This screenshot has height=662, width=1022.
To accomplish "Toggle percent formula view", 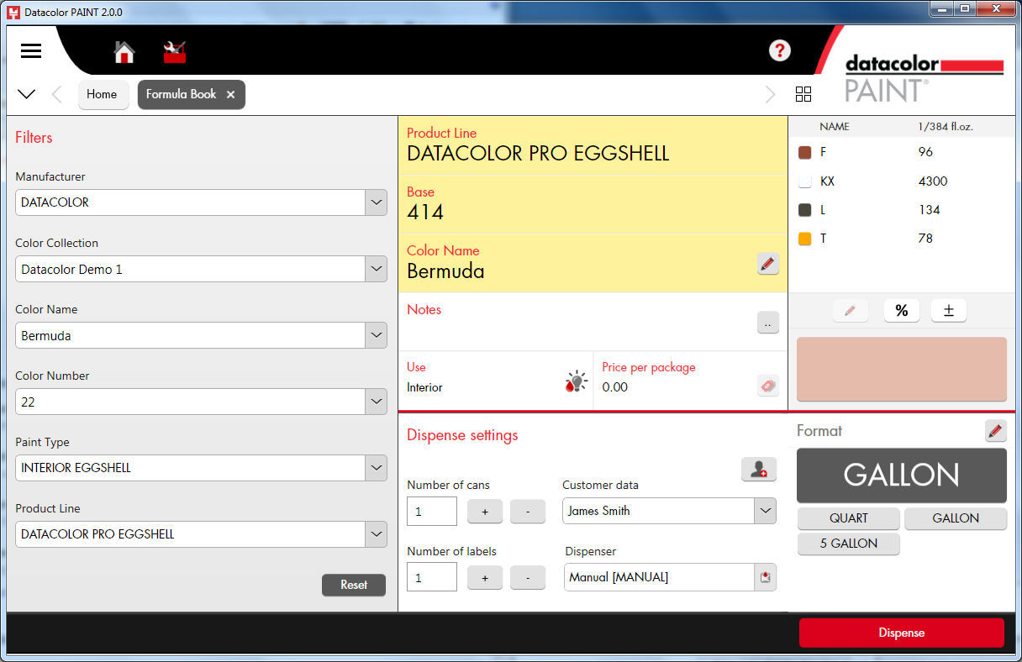I will point(902,311).
